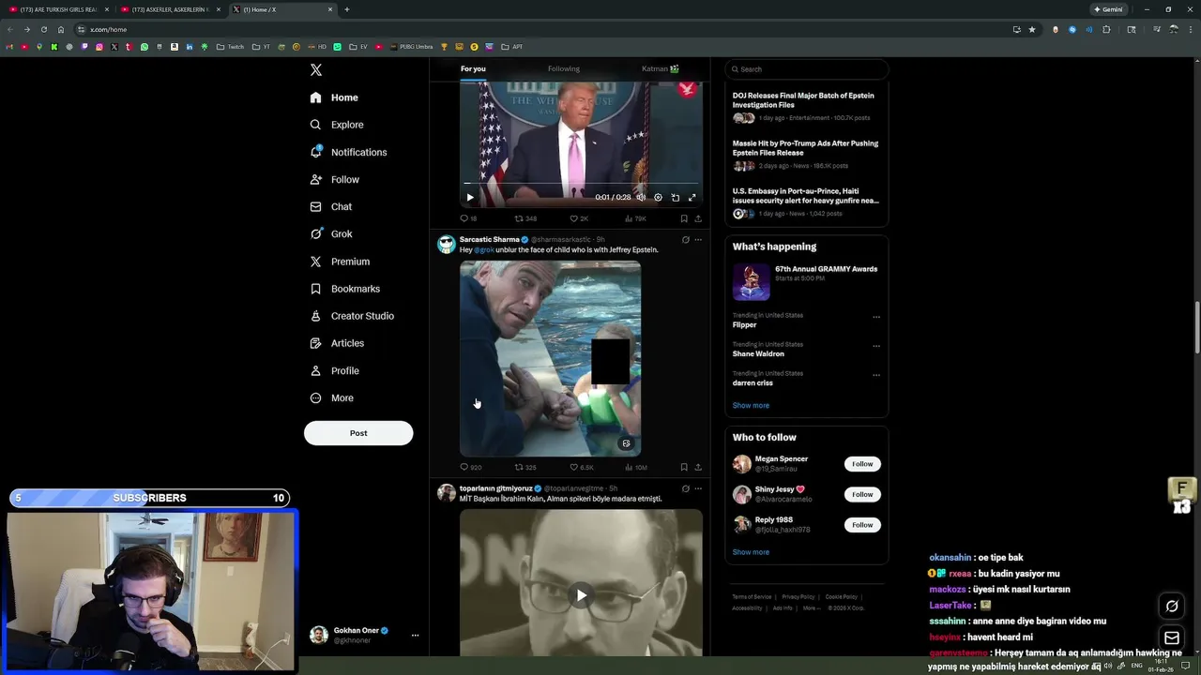View analytics showing 10M views
Image resolution: width=1201 pixels, height=675 pixels.
pos(636,467)
